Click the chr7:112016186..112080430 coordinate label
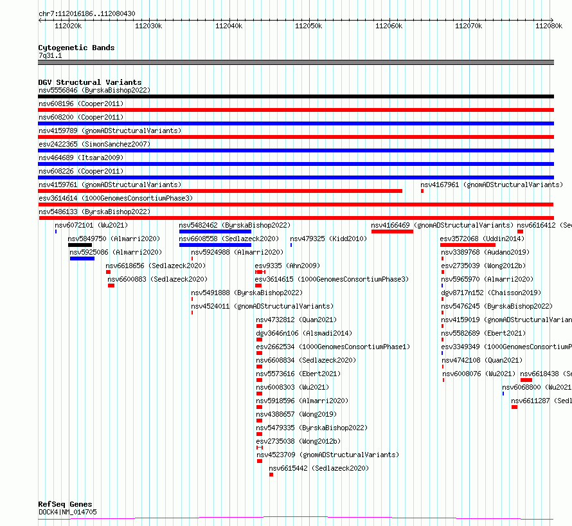This screenshot has width=572, height=526. [87, 14]
